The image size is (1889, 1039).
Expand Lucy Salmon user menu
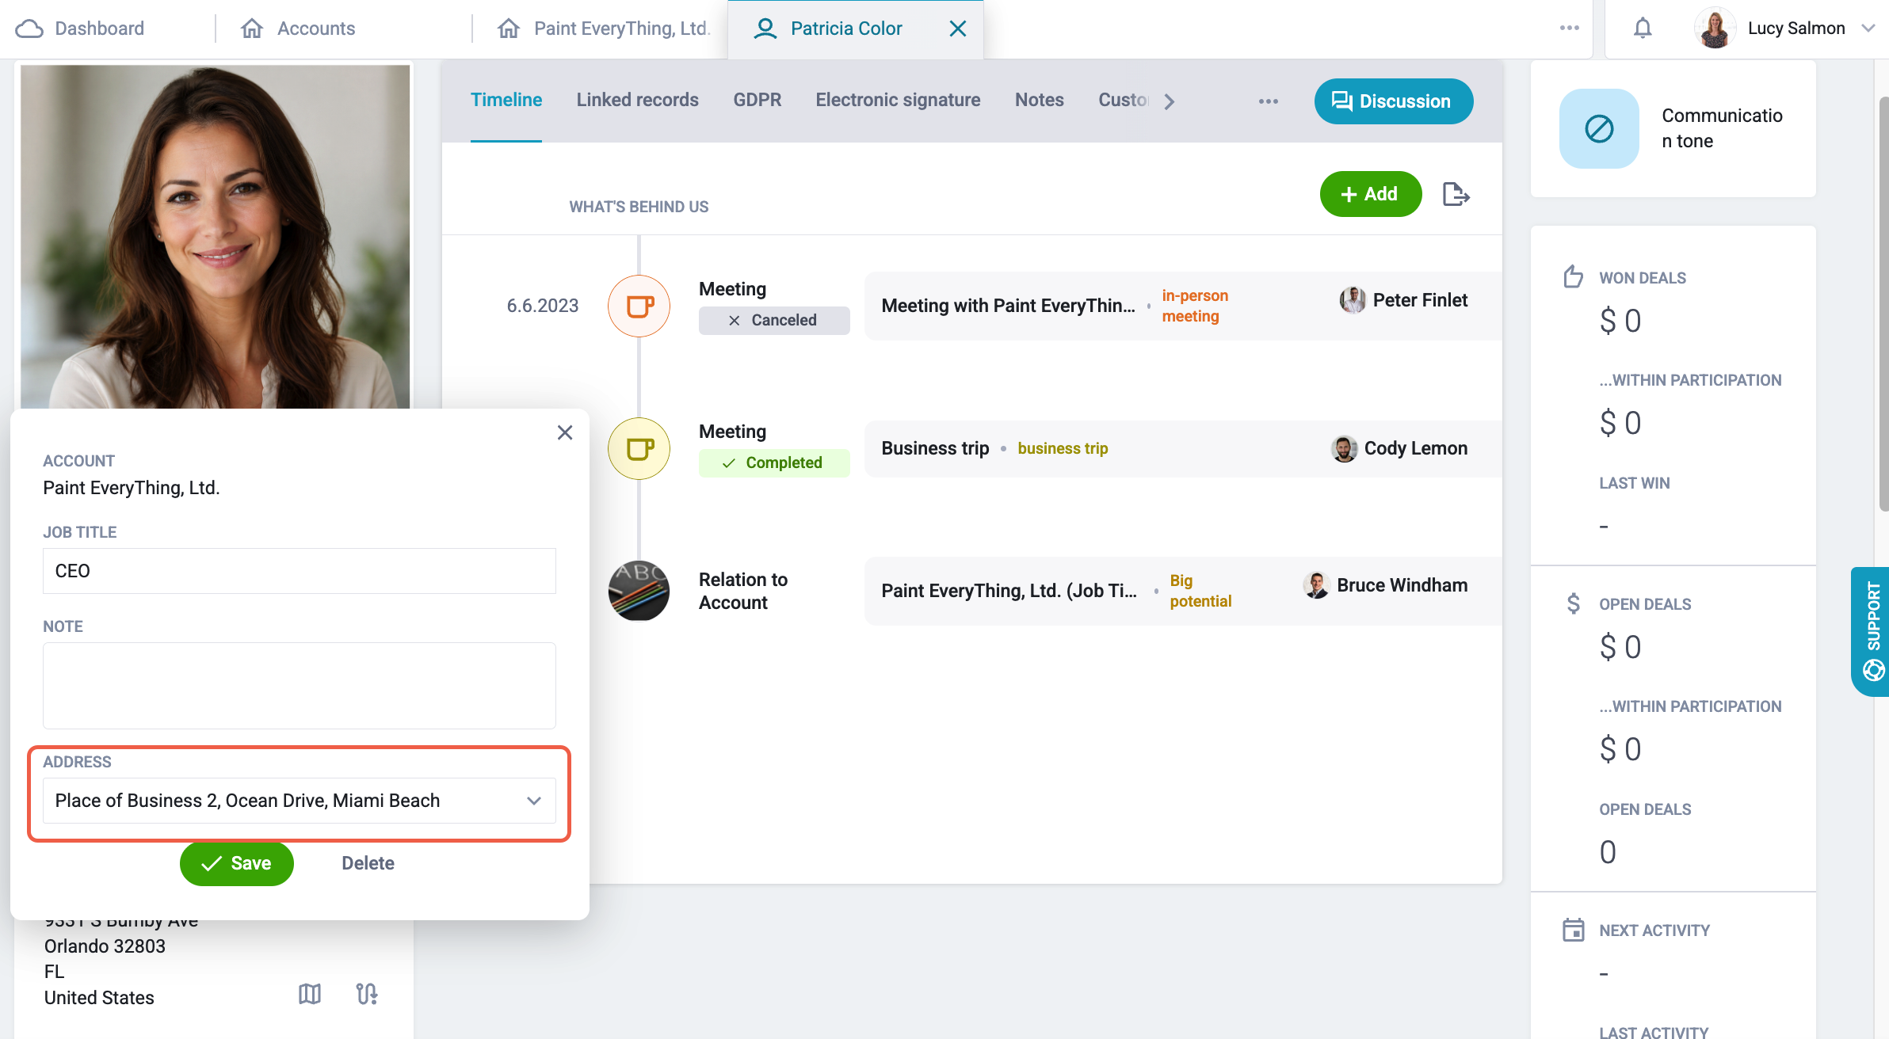click(1868, 29)
